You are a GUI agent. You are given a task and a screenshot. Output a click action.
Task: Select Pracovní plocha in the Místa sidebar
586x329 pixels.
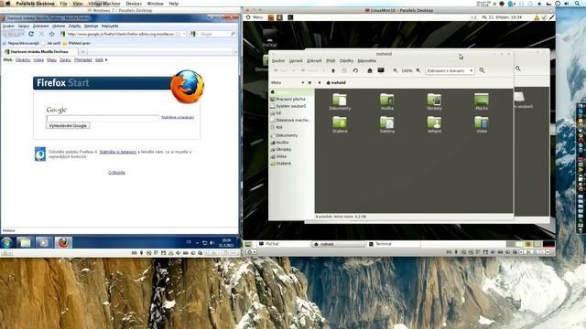click(291, 100)
